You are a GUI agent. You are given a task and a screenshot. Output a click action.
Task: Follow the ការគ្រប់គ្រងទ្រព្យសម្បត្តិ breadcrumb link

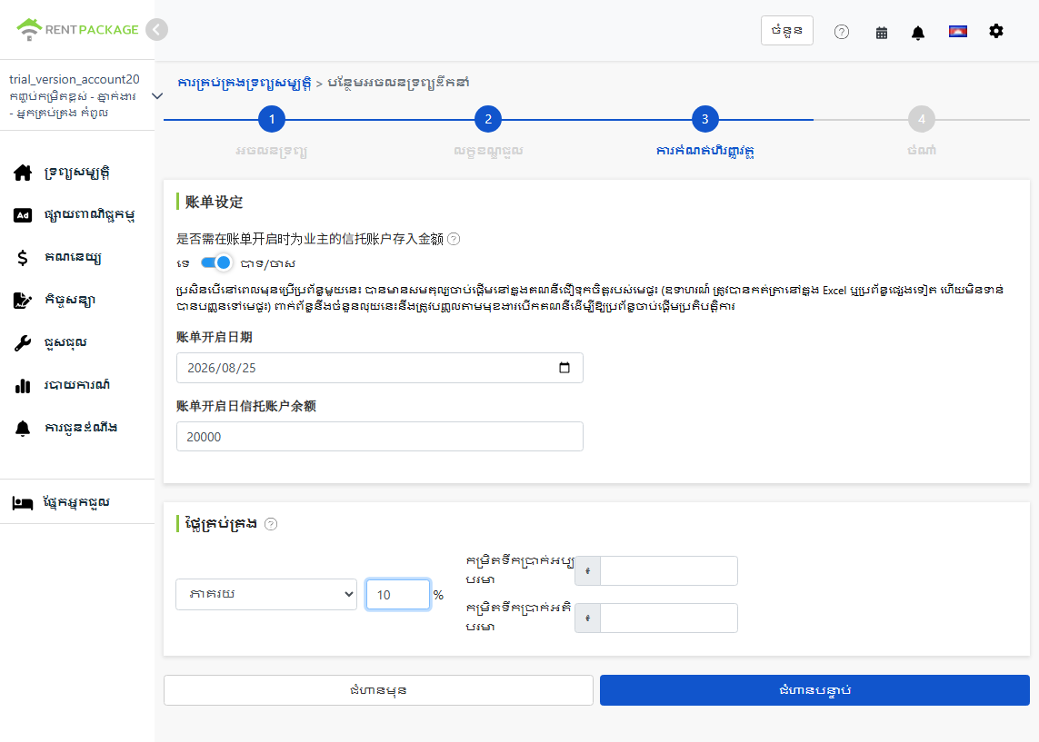click(x=245, y=83)
